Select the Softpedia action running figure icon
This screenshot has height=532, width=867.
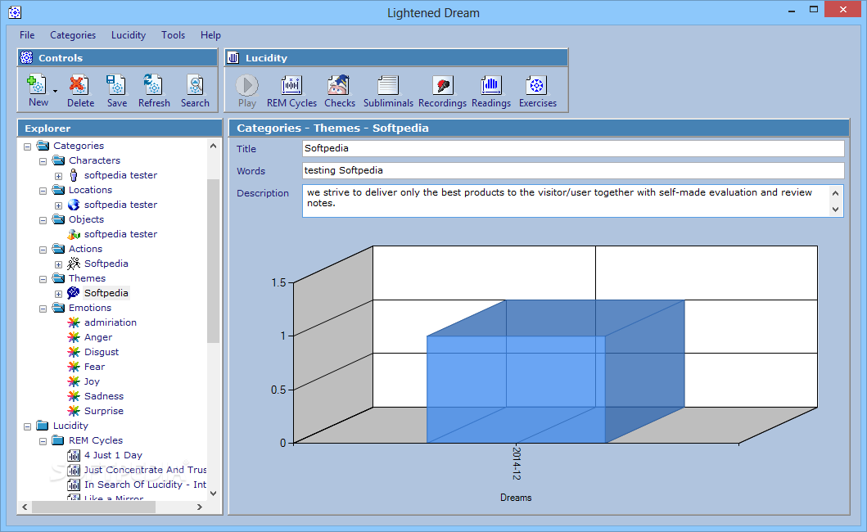[74, 264]
